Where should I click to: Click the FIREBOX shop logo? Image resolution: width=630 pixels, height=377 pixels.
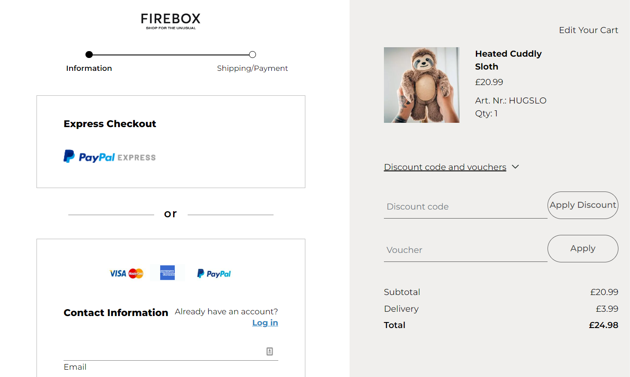tap(170, 21)
